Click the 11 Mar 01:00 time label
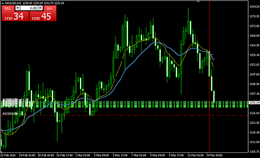The width and height of the screenshot is (260, 158). [x=196, y=155]
